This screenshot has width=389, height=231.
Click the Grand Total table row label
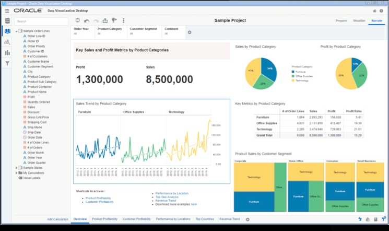coord(264,135)
